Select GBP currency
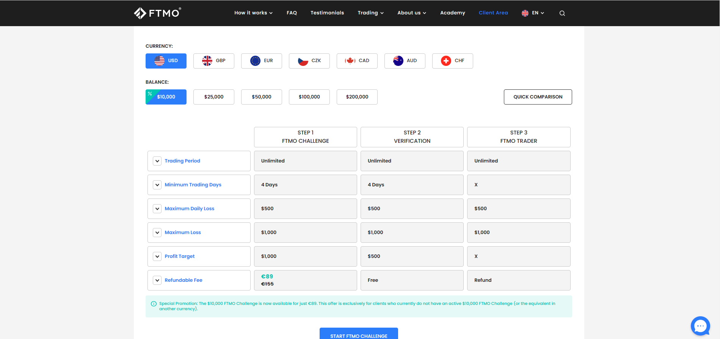The height and width of the screenshot is (339, 720). click(214, 61)
